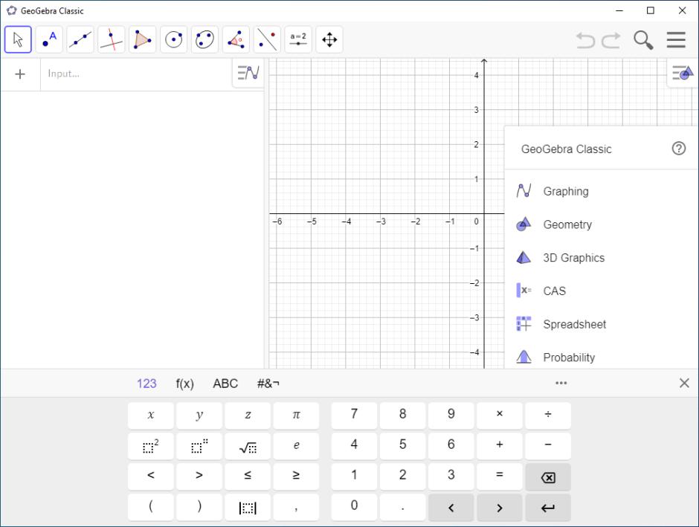Tap the y variable key
This screenshot has height=527, width=699.
[199, 416]
